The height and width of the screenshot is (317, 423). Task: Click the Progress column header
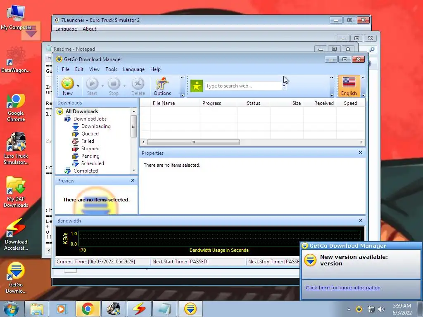pos(218,103)
